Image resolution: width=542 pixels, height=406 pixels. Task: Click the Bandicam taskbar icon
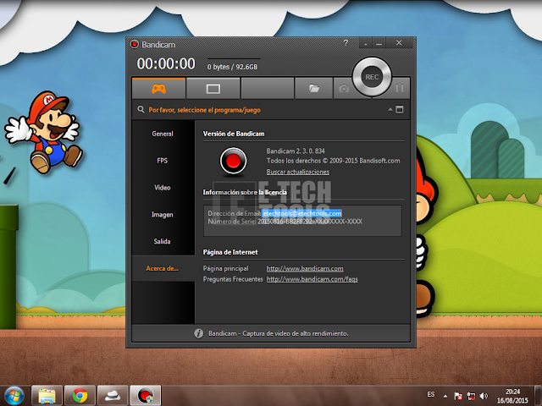click(146, 396)
